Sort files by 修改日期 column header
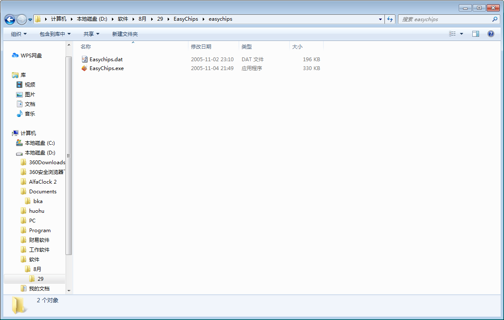 point(201,47)
